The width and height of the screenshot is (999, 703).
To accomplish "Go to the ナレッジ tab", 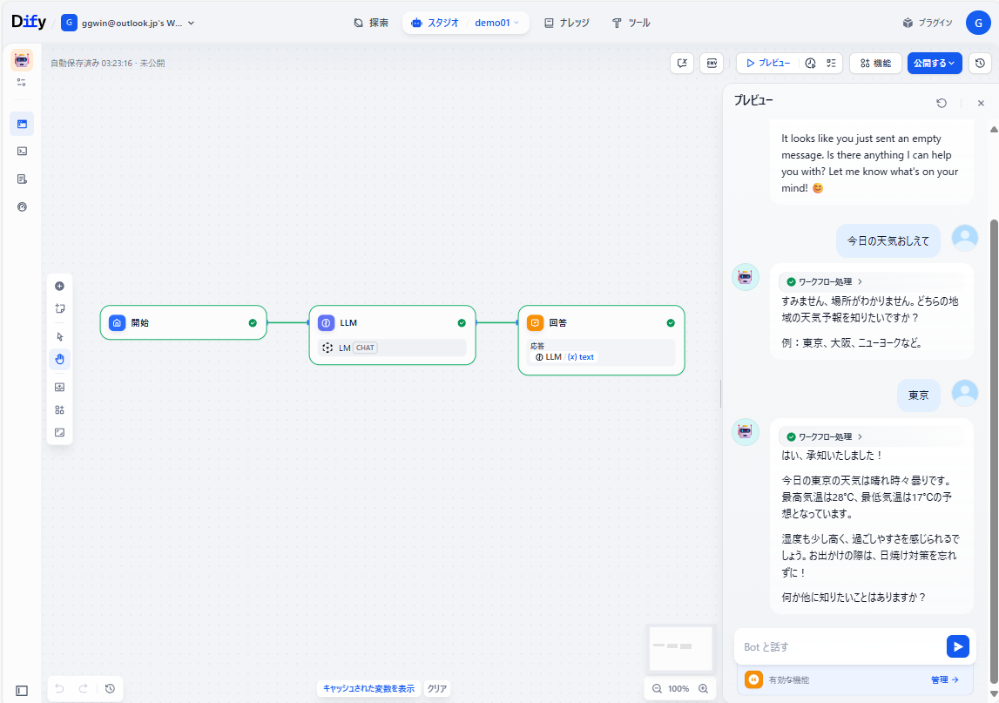I will tap(566, 23).
